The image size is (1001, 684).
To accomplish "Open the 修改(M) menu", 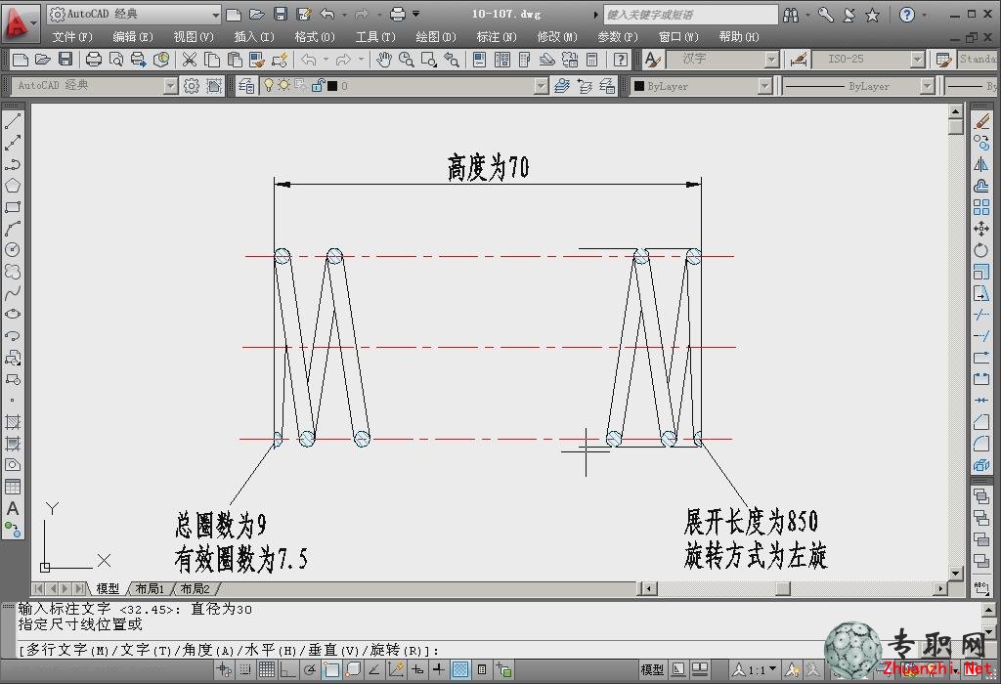I will click(x=557, y=37).
